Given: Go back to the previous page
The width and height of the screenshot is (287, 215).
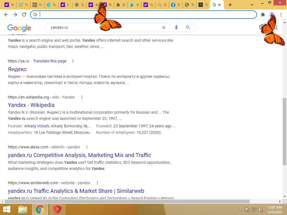Looking at the screenshot, I should 6,15.
